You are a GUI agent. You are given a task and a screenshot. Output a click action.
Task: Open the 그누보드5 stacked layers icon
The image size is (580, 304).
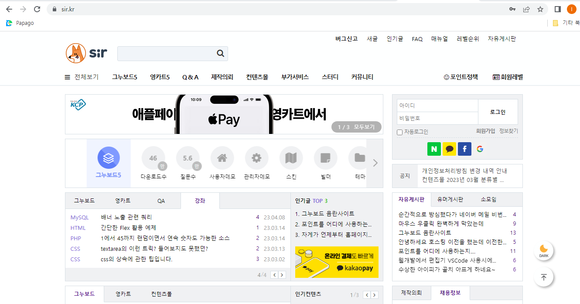[109, 158]
